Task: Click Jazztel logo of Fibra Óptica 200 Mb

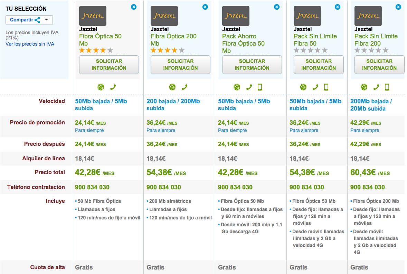Action: pos(164,16)
